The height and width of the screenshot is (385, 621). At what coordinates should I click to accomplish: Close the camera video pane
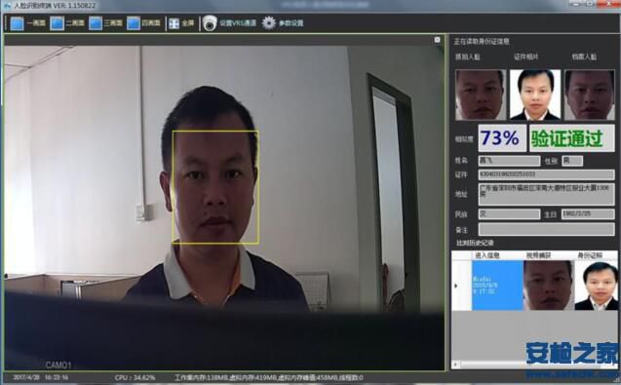[437, 40]
